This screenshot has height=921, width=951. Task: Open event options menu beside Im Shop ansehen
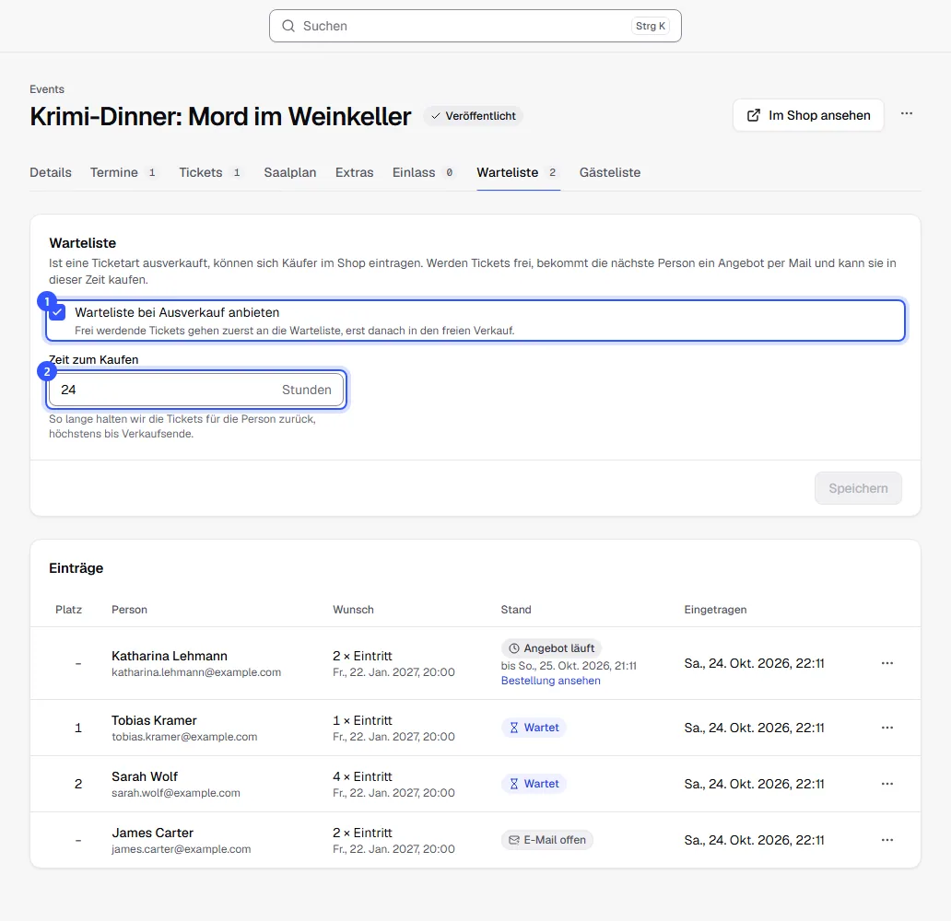pyautogui.click(x=907, y=114)
